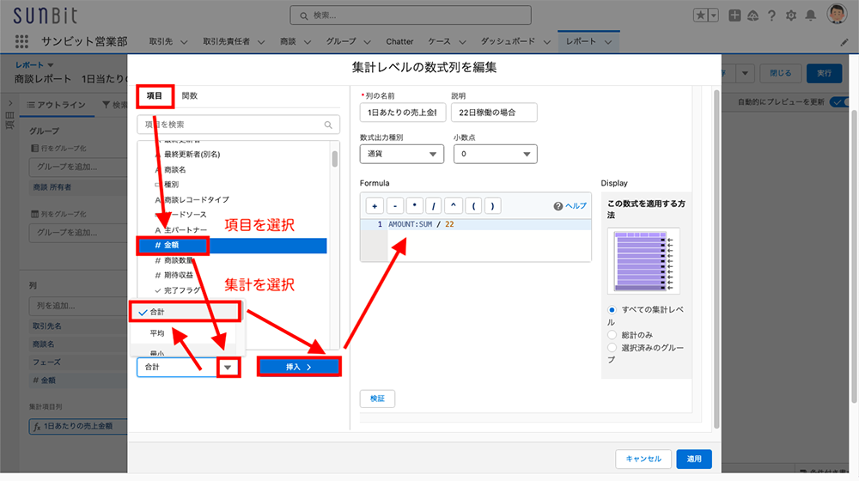Select 選択済みのグループ radio button

pos(612,348)
